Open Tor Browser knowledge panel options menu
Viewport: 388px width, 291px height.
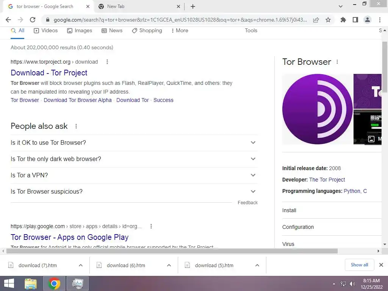point(337,62)
